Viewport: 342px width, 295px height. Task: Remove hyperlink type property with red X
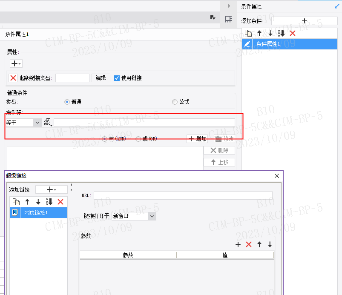13,78
